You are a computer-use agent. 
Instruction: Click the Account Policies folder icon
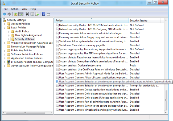9,24
